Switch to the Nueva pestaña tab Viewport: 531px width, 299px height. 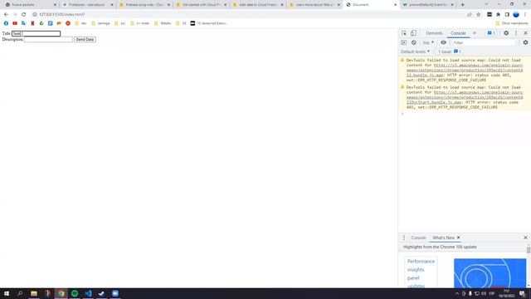coord(31,5)
